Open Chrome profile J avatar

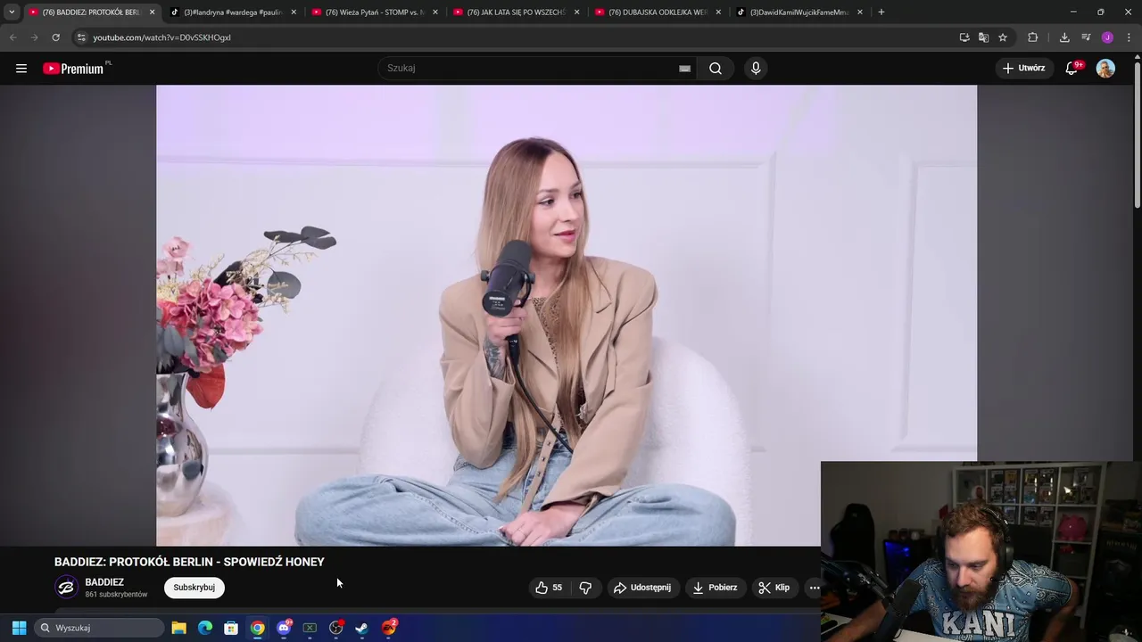[1107, 37]
